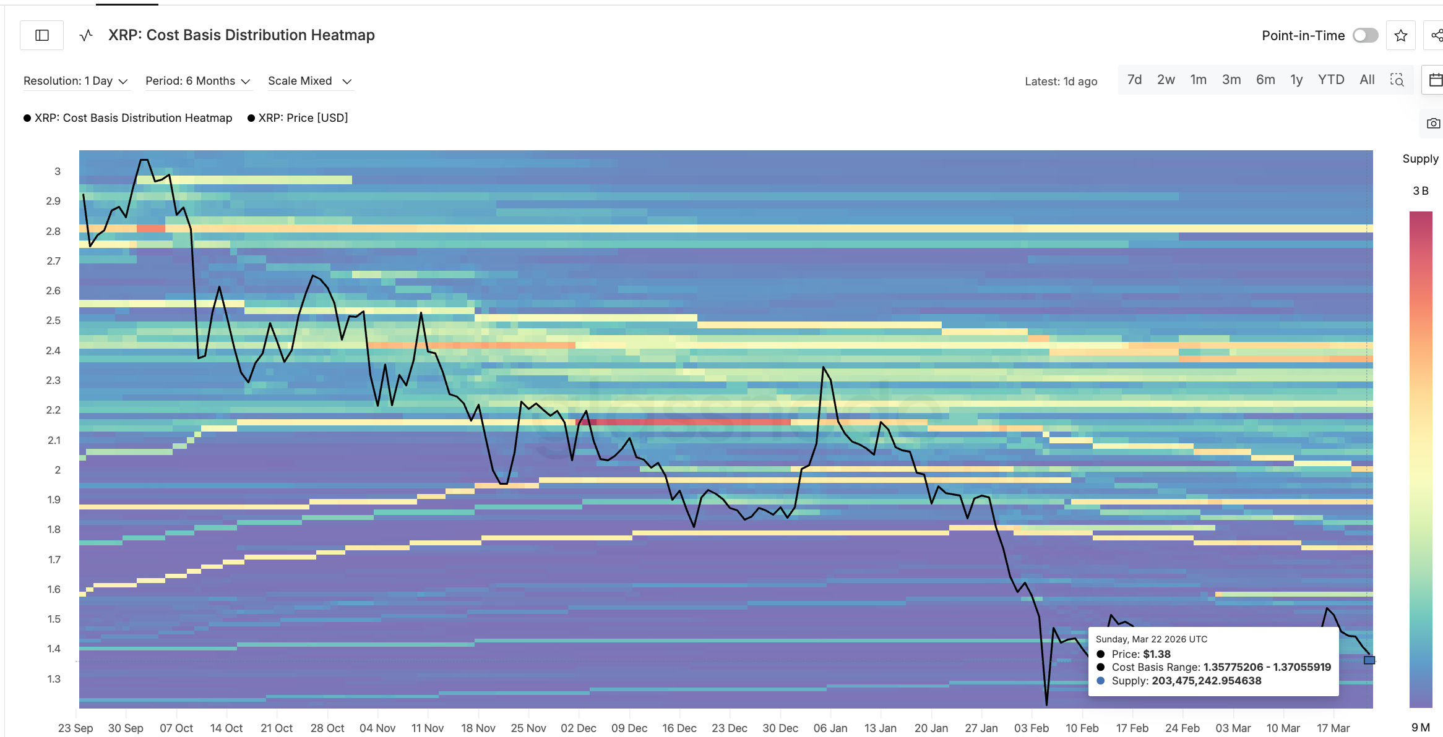The height and width of the screenshot is (737, 1443).
Task: Switch to the YTD time range
Action: pyautogui.click(x=1331, y=80)
